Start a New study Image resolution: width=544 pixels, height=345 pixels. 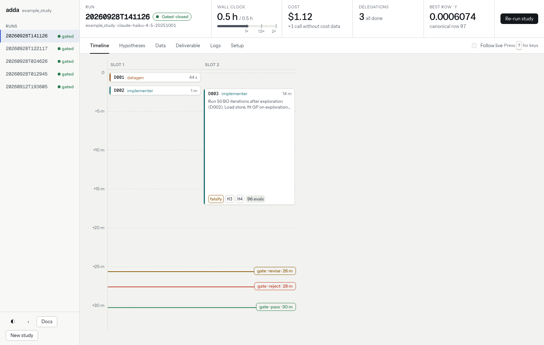pyautogui.click(x=22, y=335)
